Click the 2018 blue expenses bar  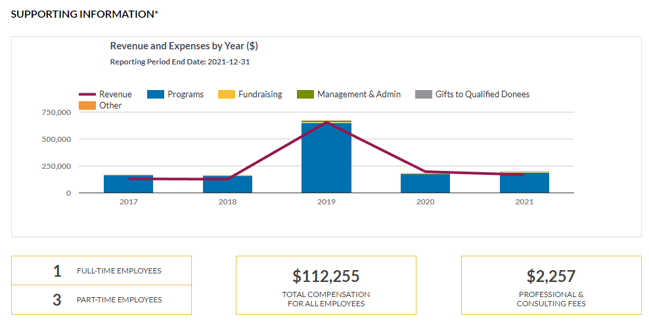click(x=227, y=185)
